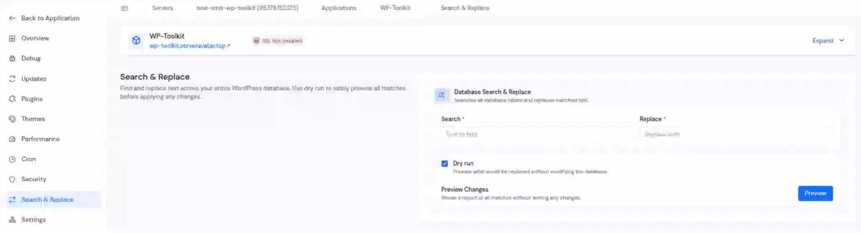Click the Settings gears icon in sidebar
The width and height of the screenshot is (861, 233).
pyautogui.click(x=12, y=220)
